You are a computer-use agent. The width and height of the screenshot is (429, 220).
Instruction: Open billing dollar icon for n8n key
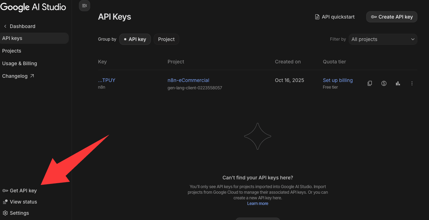(384, 83)
